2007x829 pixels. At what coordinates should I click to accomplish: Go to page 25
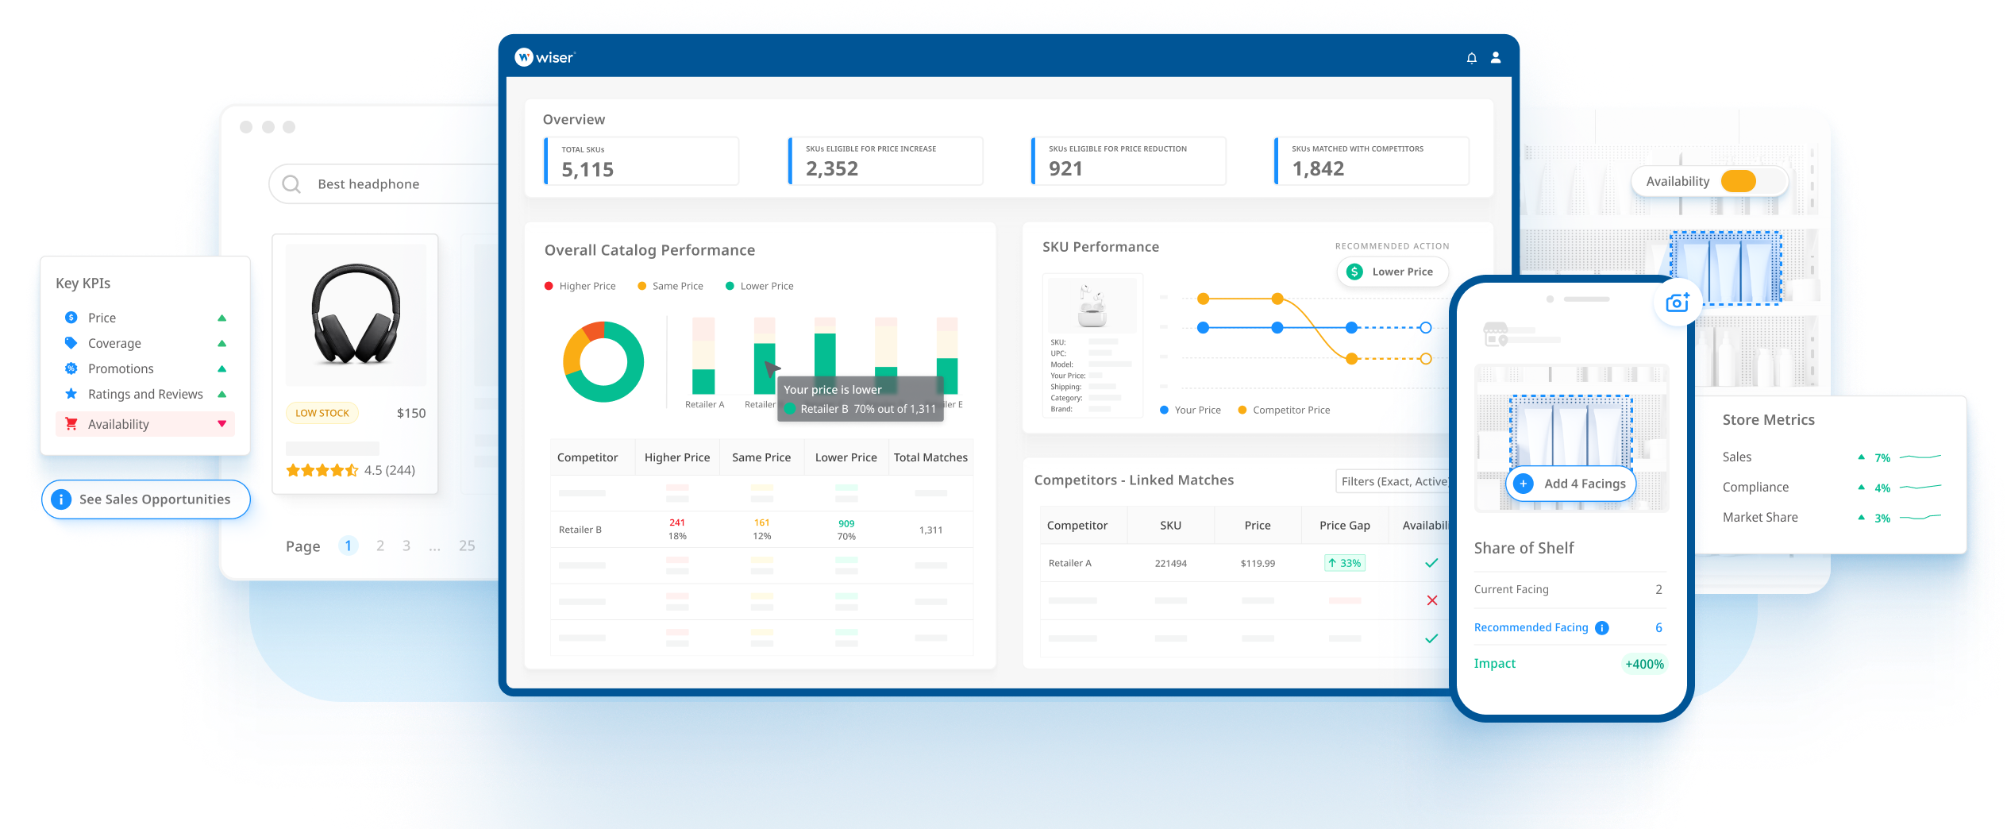[x=467, y=546]
